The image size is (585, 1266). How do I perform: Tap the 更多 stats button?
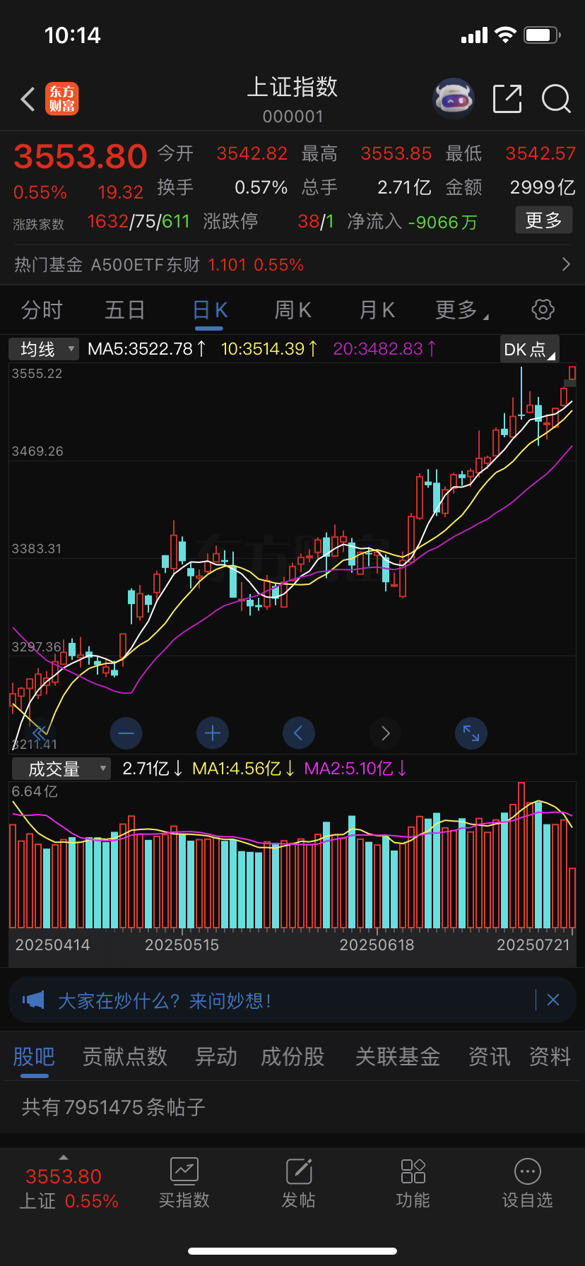543,220
